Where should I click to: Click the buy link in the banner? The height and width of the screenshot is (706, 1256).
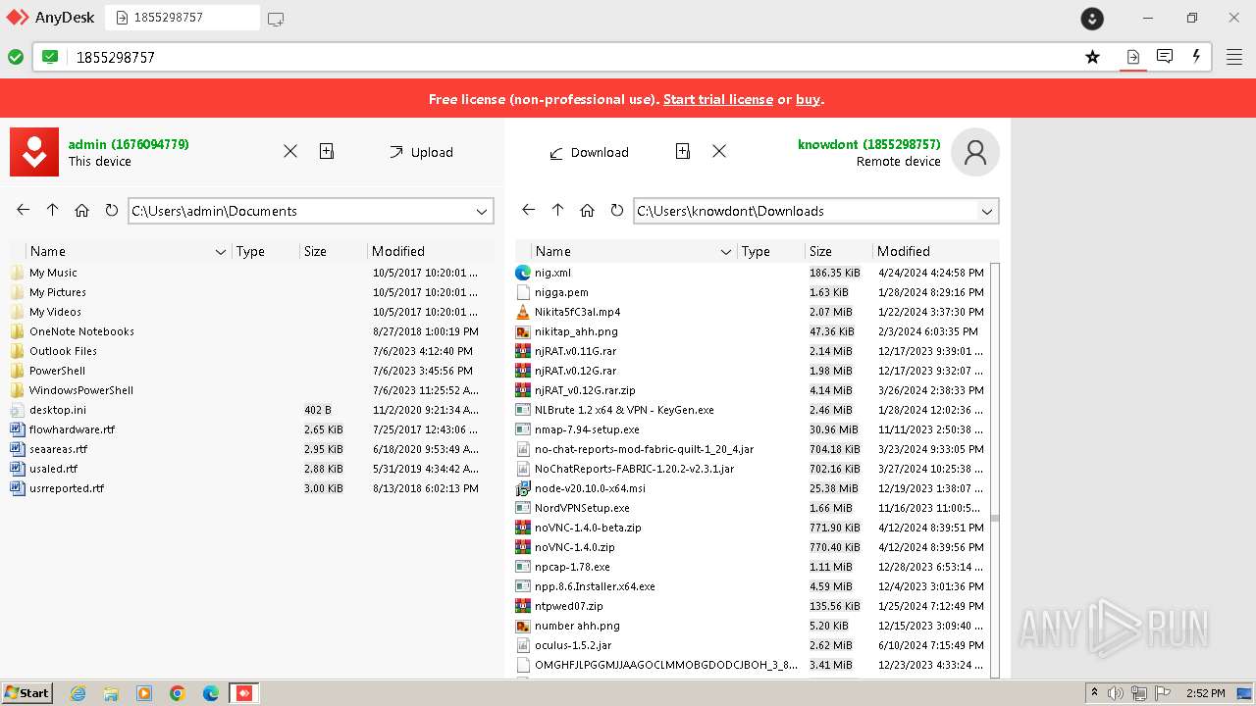808,99
